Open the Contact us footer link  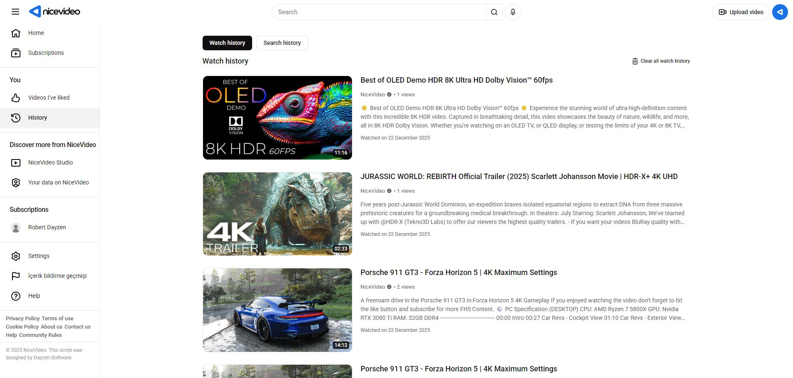(x=77, y=327)
